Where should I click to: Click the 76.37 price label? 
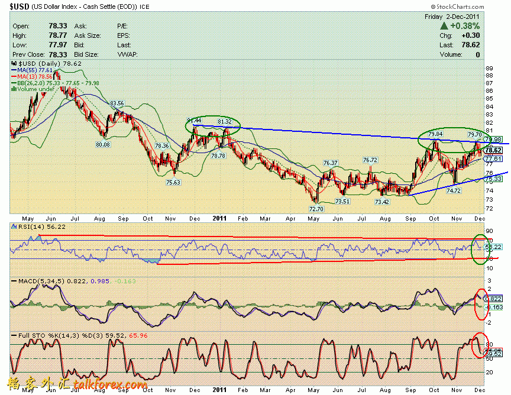[x=331, y=163]
